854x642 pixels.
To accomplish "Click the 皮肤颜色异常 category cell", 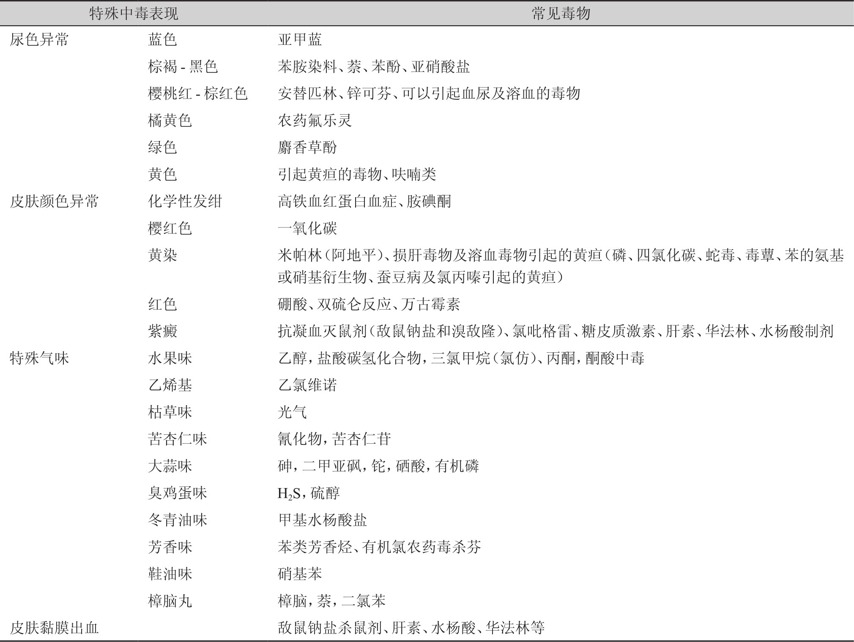I will pos(54,201).
